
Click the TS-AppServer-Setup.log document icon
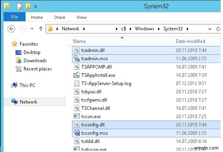[x=77, y=83]
